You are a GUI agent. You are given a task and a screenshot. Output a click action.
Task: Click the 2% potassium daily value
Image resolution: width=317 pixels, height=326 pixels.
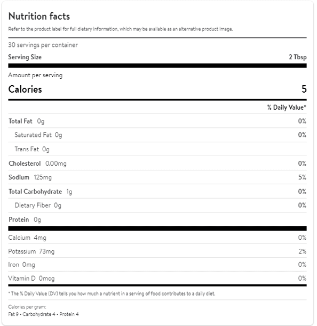pyautogui.click(x=302, y=251)
